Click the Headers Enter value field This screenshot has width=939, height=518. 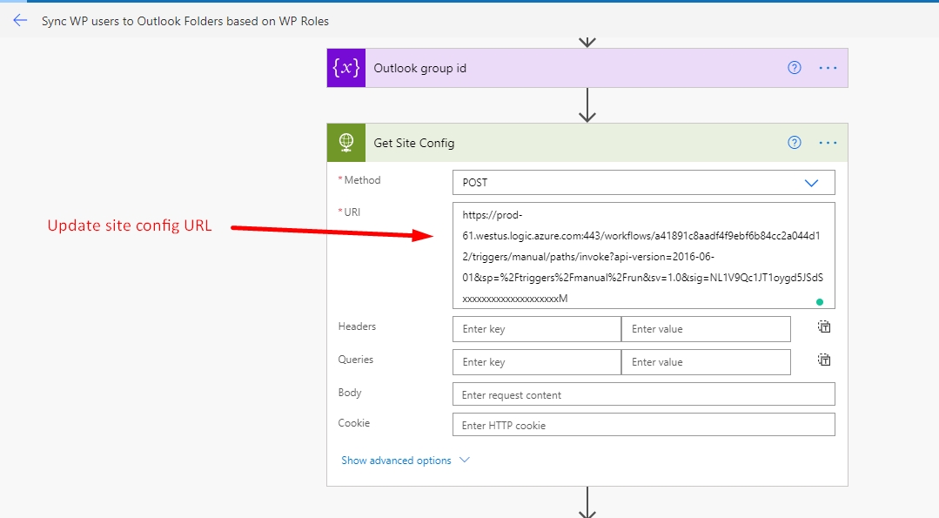tap(706, 329)
